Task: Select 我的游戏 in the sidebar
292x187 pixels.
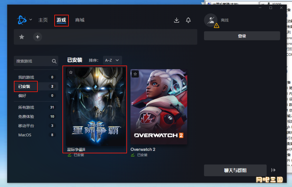Action: [36, 77]
